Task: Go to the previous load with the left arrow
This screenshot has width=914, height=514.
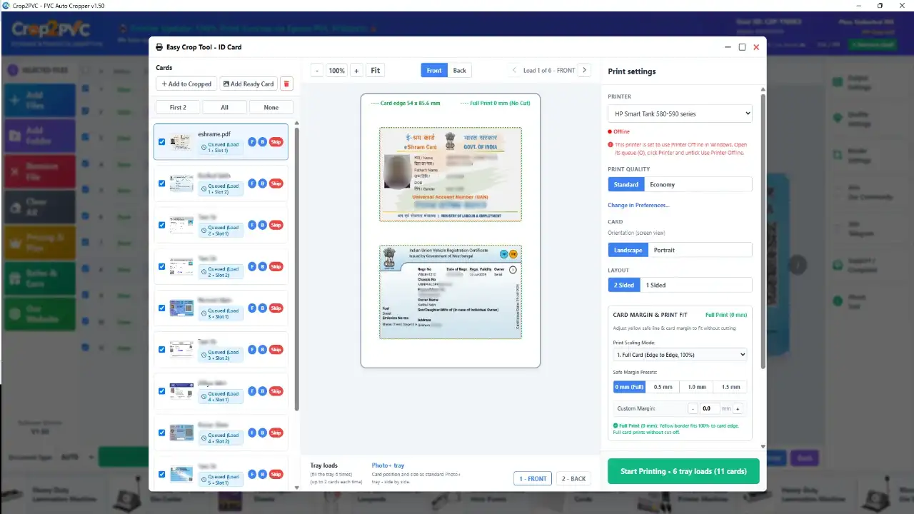Action: 514,70
